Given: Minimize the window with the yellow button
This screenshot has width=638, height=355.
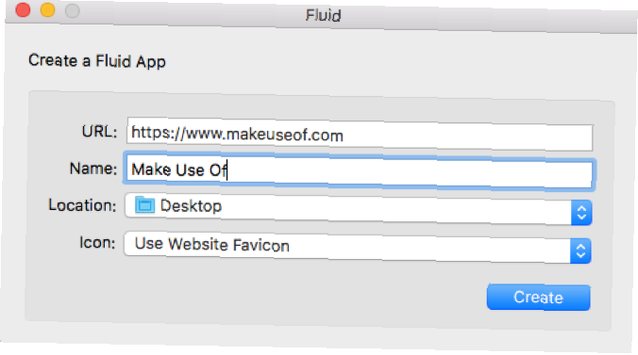Looking at the screenshot, I should 48,10.
